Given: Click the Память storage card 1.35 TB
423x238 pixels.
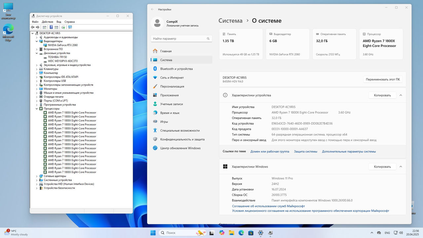Looking at the screenshot, I should (x=241, y=44).
